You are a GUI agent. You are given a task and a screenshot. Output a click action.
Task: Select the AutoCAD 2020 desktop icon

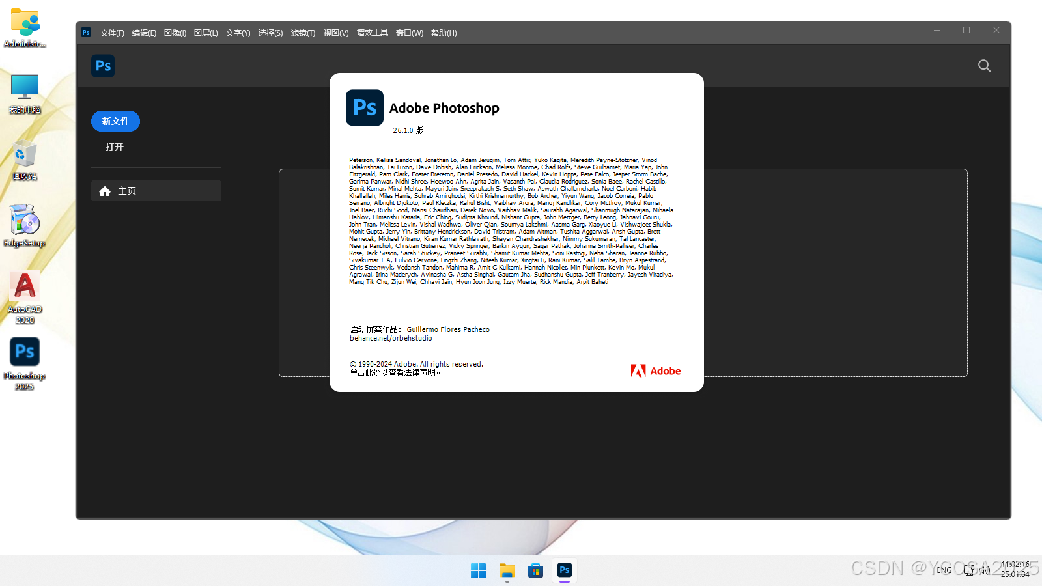[x=25, y=298]
